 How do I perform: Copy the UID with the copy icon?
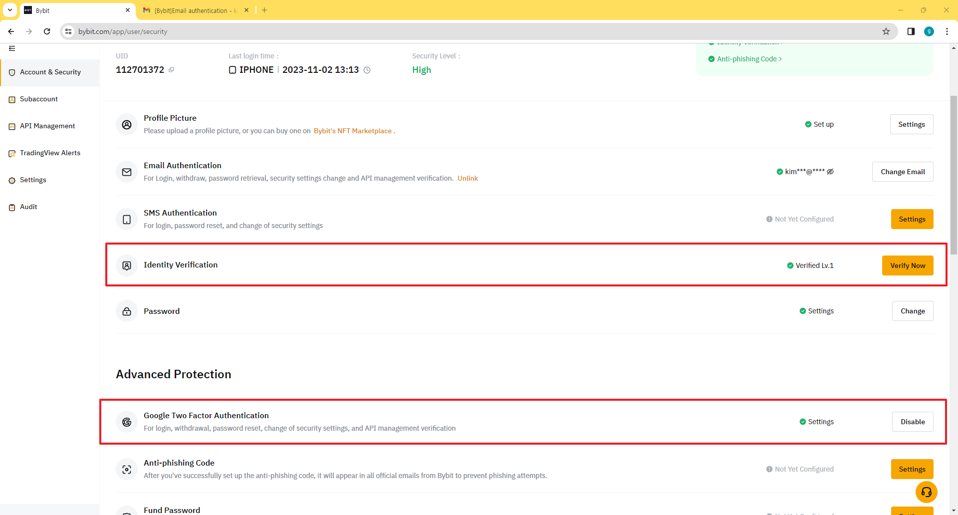click(x=171, y=70)
